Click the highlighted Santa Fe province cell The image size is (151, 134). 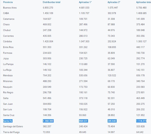[8, 121]
